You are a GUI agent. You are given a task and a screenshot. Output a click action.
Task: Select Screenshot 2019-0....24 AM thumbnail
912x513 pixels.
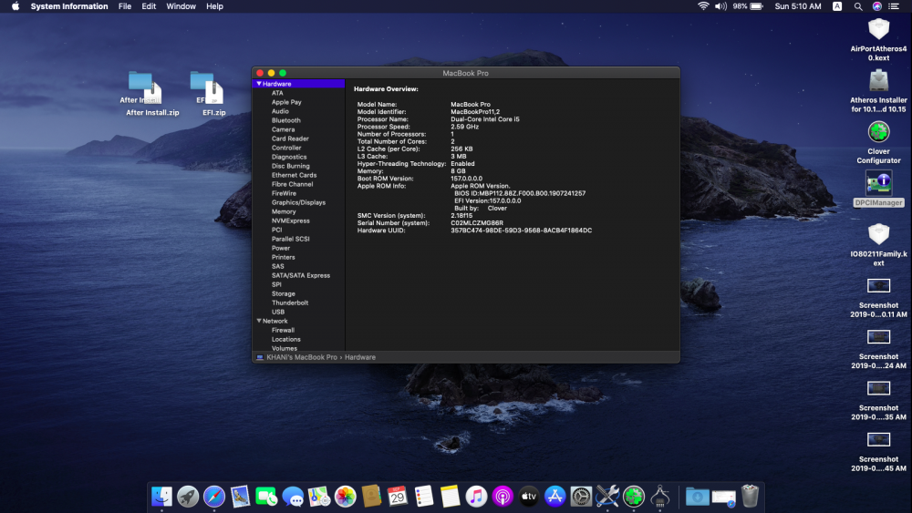(x=878, y=337)
